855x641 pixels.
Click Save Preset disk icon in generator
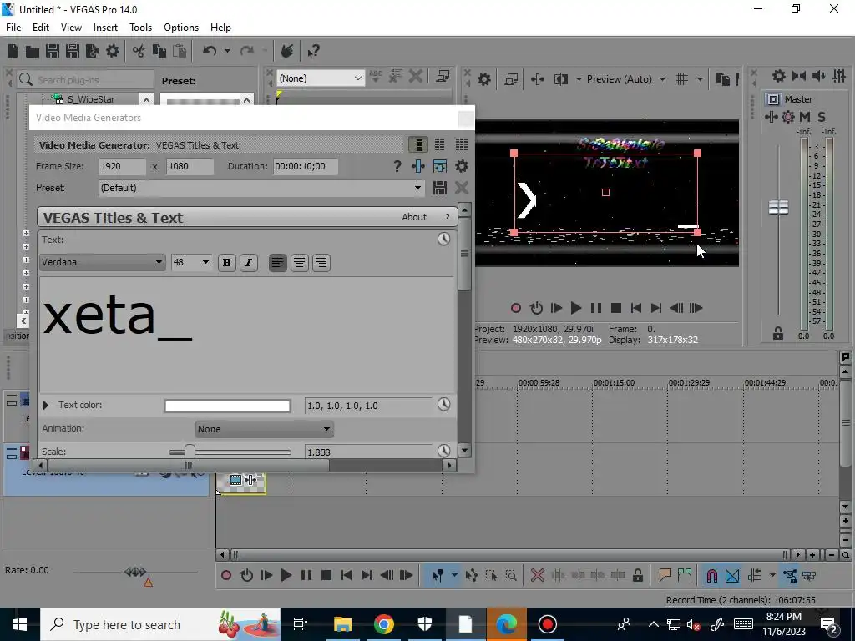440,188
